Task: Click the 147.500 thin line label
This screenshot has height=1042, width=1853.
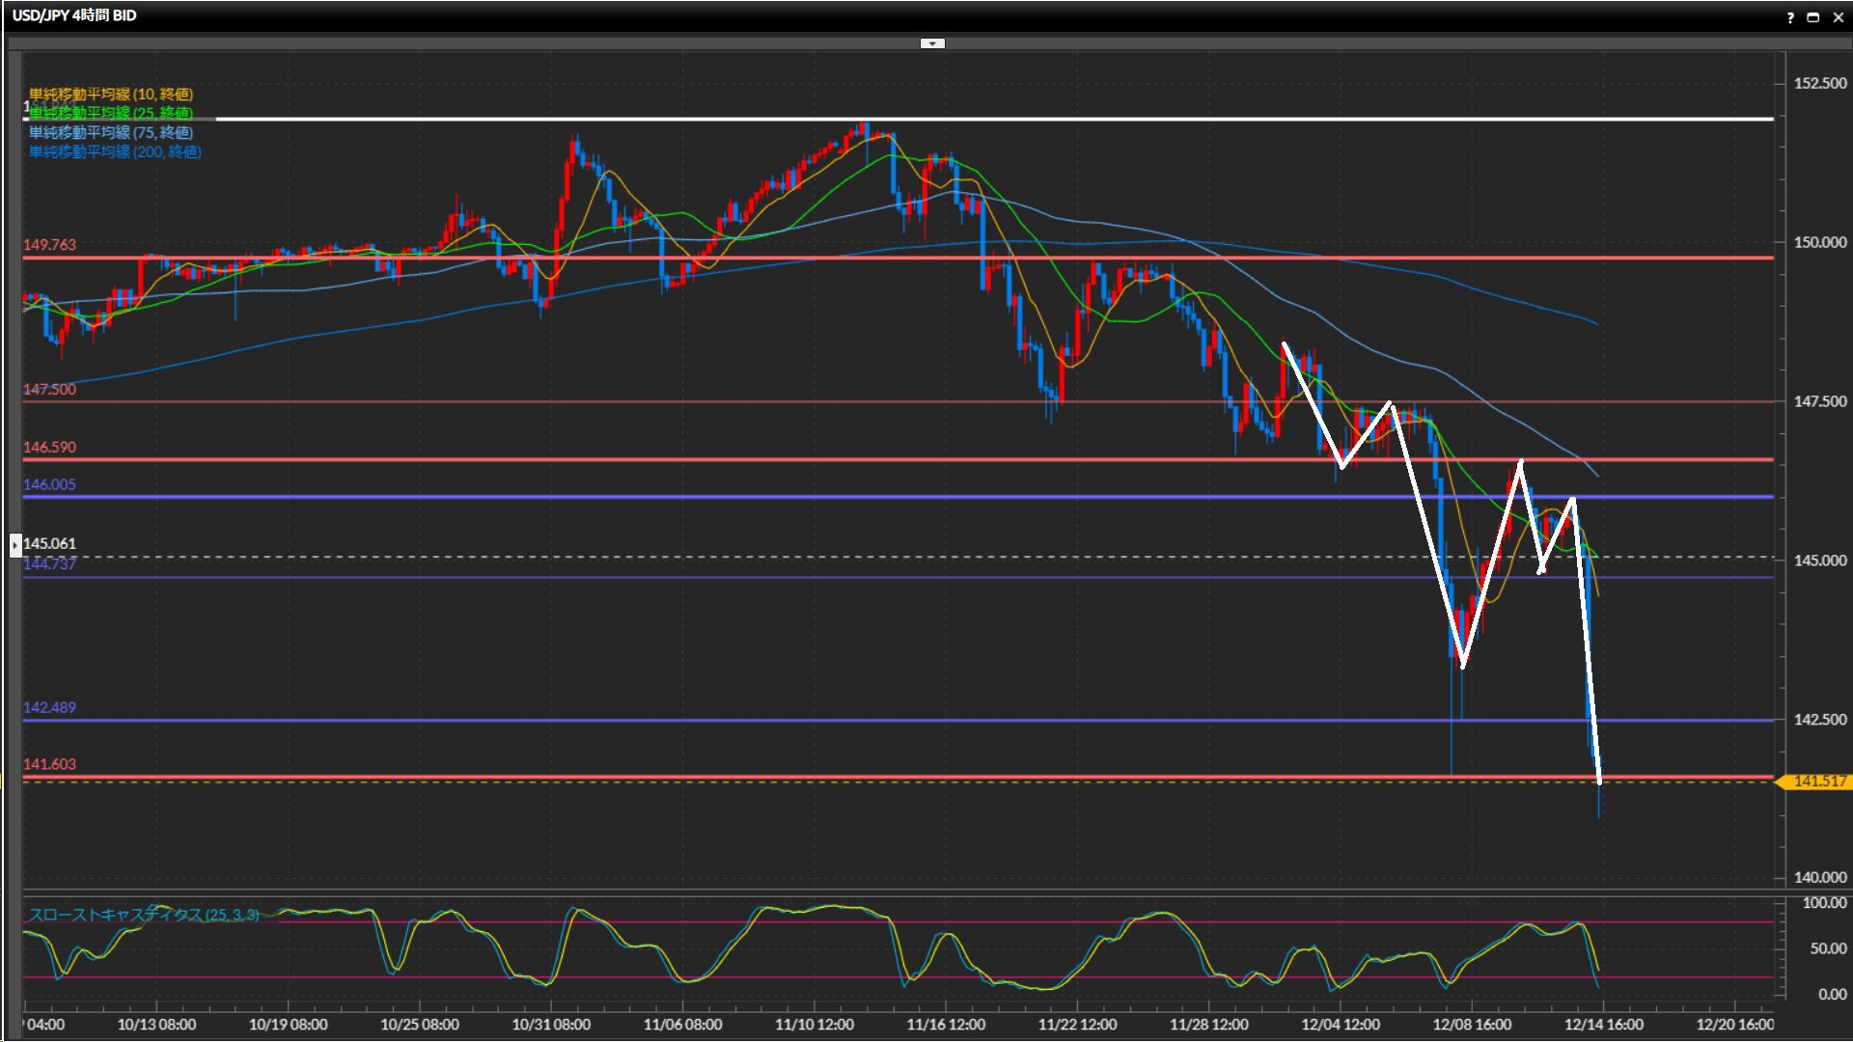Action: click(49, 390)
